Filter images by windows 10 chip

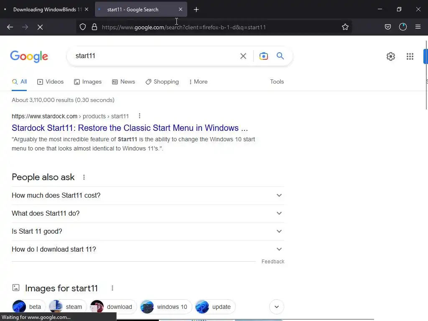coord(166,307)
